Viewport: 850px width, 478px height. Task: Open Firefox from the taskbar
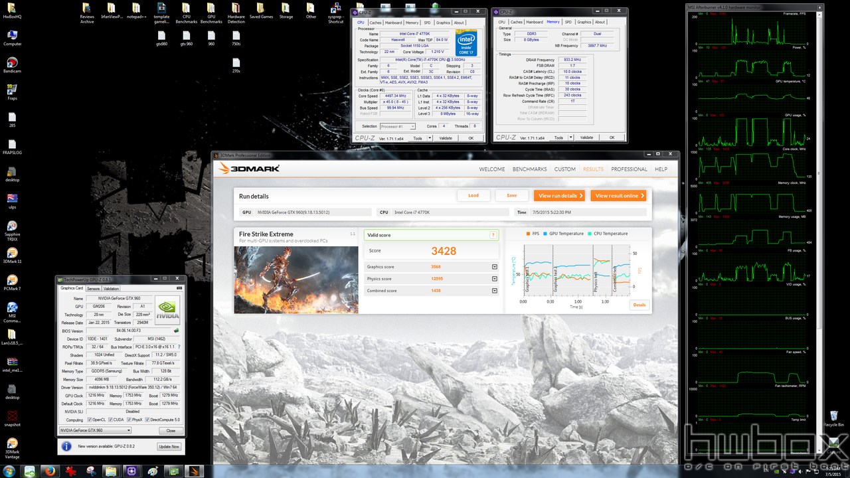click(50, 471)
